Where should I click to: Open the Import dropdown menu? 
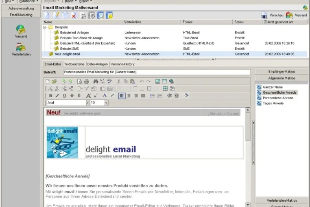[x=70, y=1]
